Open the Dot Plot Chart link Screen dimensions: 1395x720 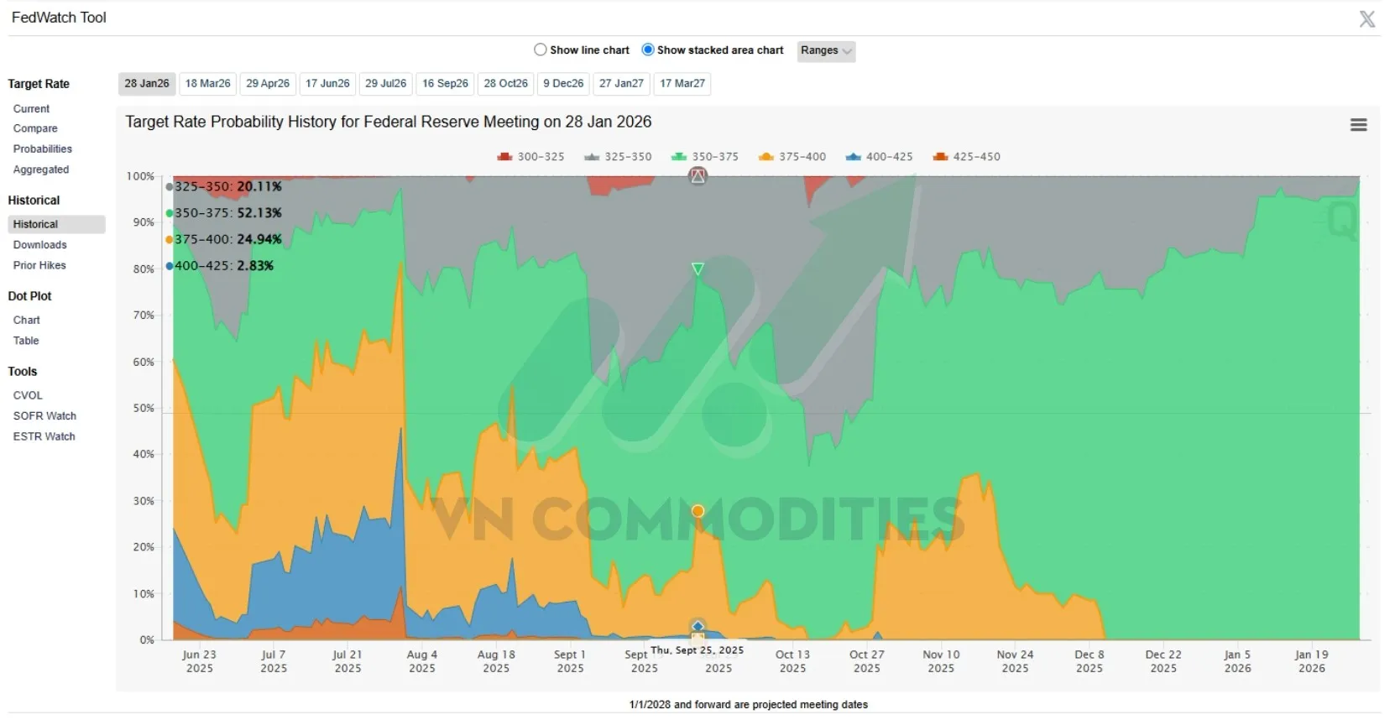[27, 320]
